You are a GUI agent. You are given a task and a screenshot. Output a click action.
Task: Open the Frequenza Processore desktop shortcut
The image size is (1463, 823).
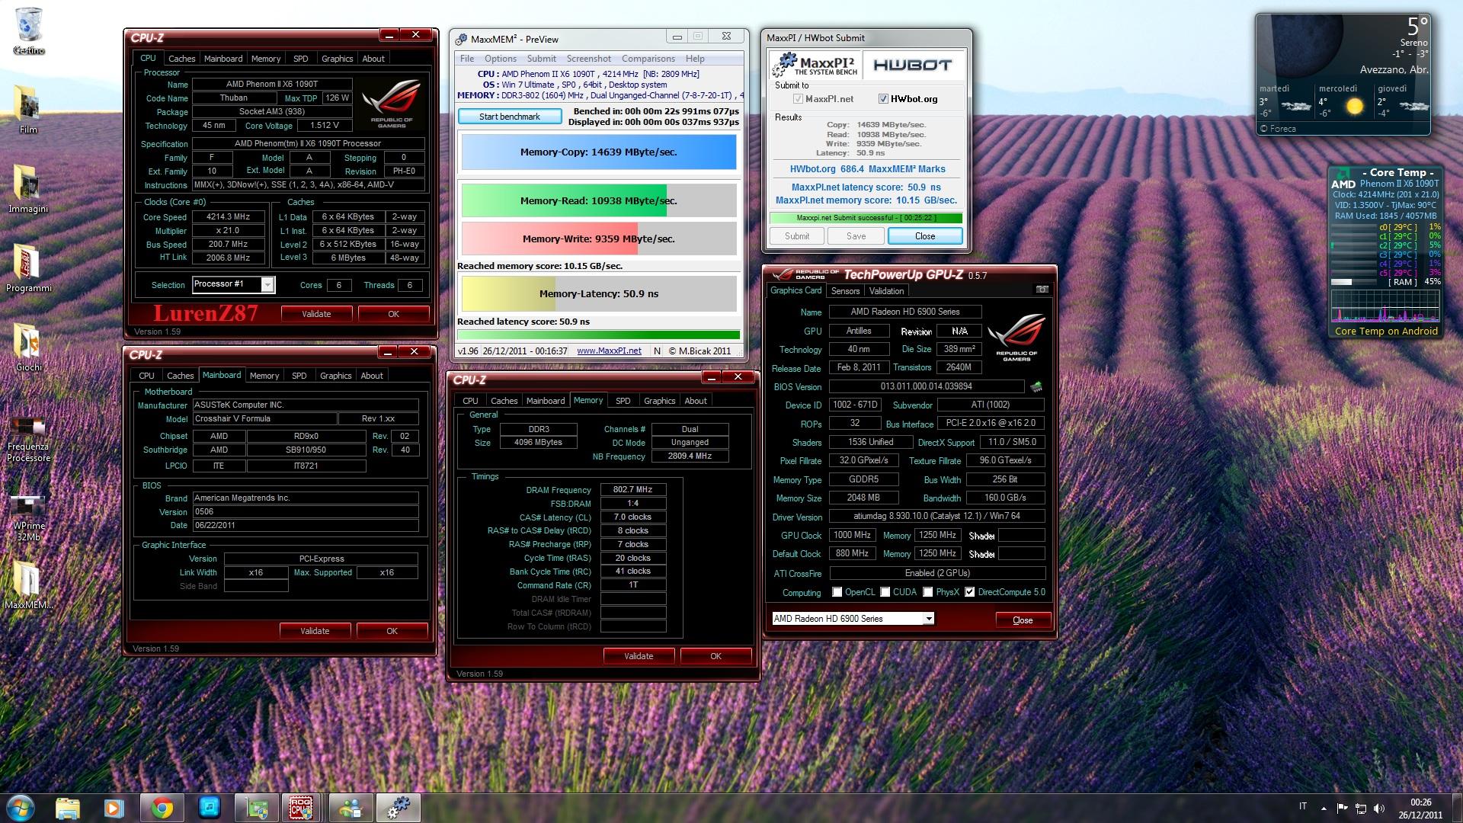28,439
